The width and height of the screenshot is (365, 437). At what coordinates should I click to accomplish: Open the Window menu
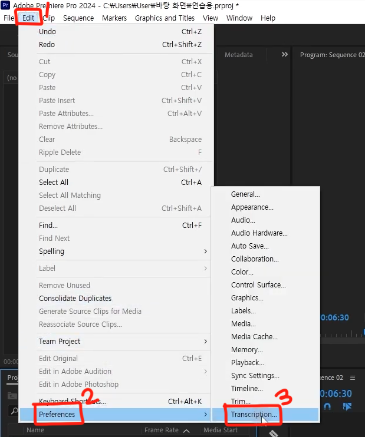pyautogui.click(x=239, y=18)
